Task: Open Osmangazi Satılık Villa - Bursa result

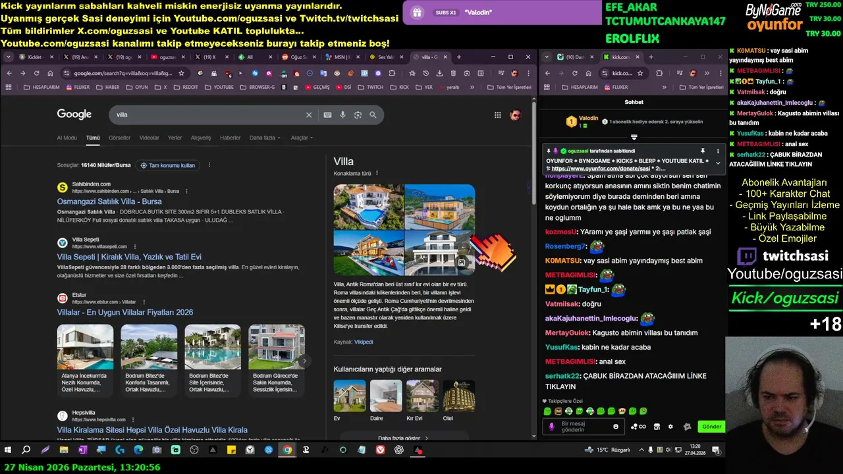Action: coord(109,201)
